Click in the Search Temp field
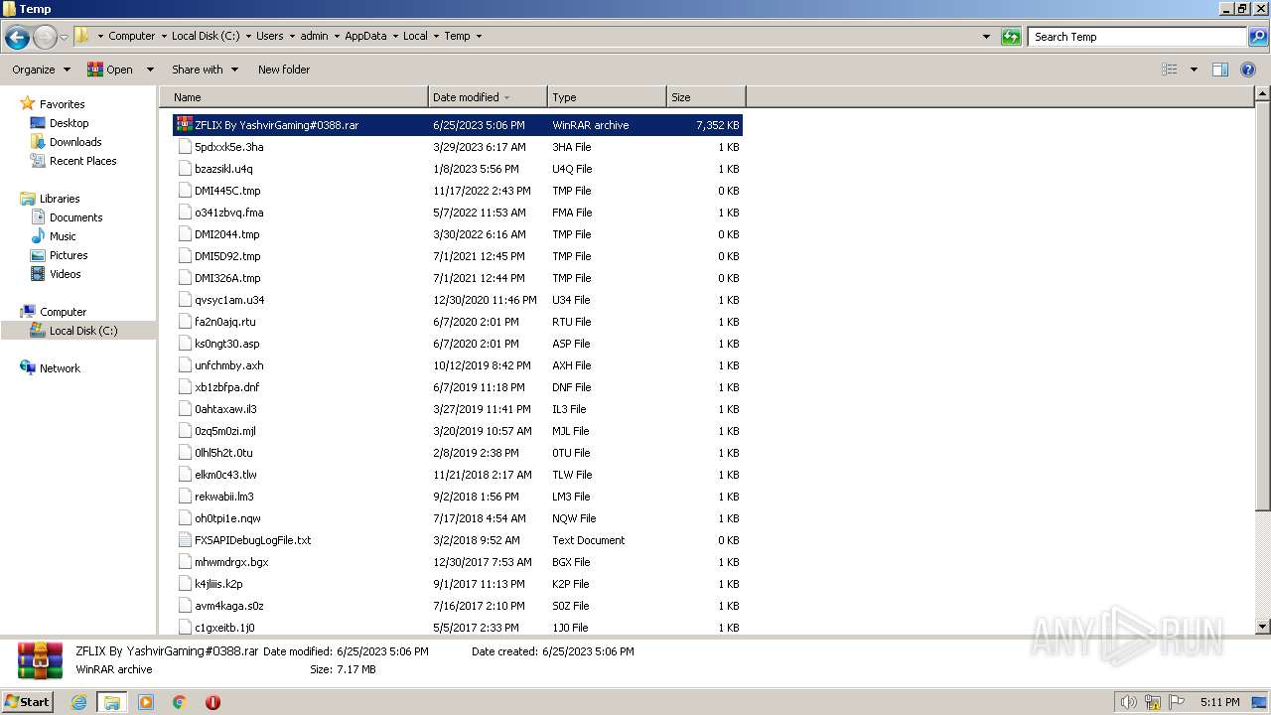This screenshot has height=715, width=1271. (1137, 37)
